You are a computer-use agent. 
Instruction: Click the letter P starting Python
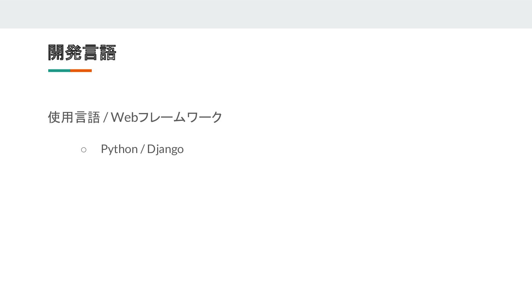[x=104, y=149]
